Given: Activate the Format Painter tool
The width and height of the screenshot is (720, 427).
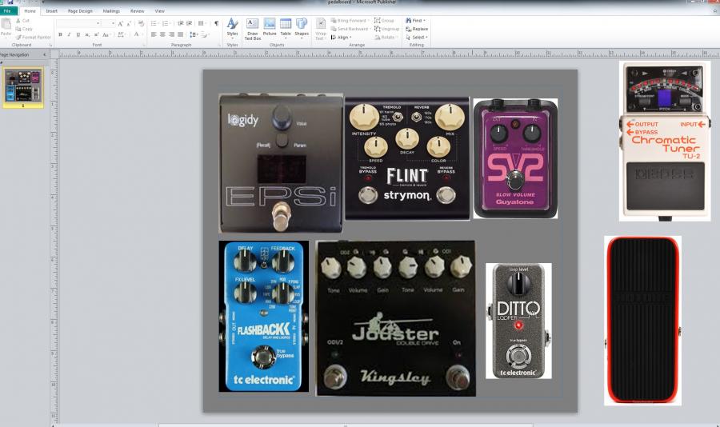Looking at the screenshot, I should pos(33,38).
